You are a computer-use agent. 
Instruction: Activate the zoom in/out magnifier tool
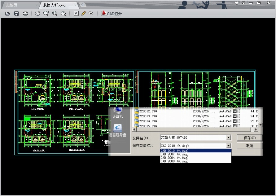(x=46, y=13)
